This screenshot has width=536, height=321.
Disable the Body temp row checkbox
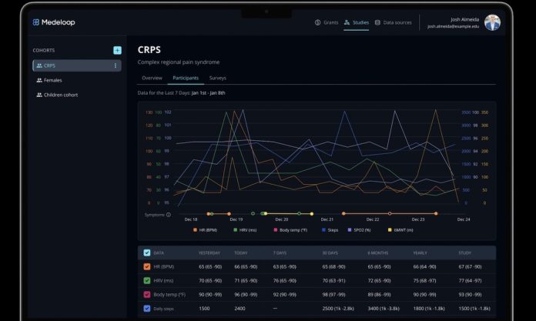click(x=147, y=294)
